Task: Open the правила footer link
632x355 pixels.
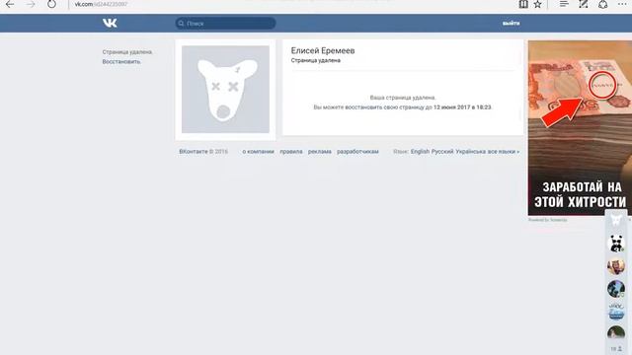Action: point(291,152)
